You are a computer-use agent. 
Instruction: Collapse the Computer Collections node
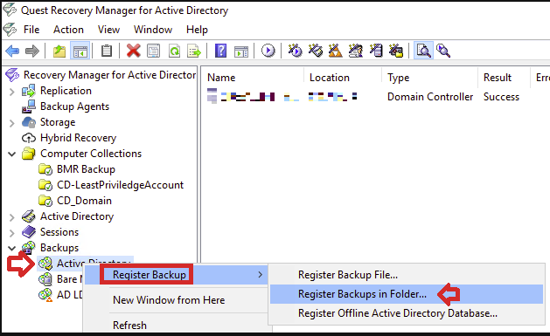coord(12,154)
